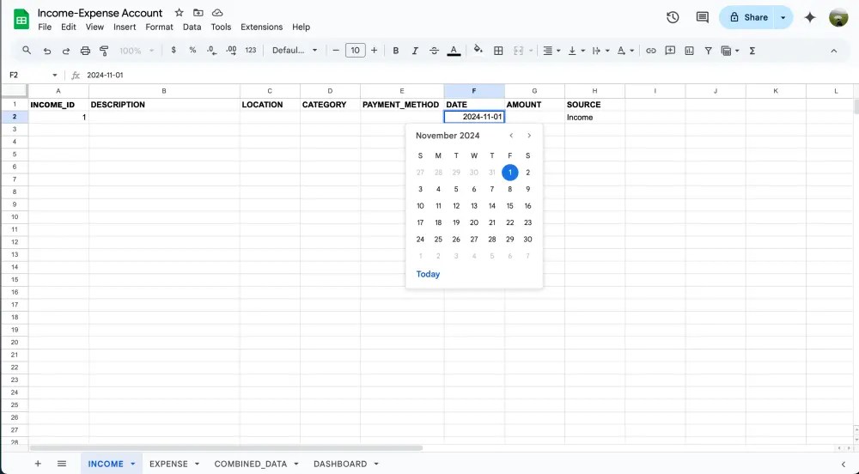Click the print icon in toolbar
Viewport: 859px width, 474px height.
pos(85,51)
